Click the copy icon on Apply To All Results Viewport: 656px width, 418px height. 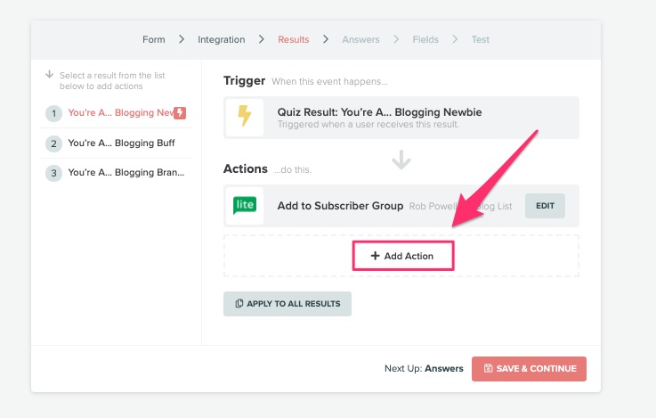coord(239,304)
